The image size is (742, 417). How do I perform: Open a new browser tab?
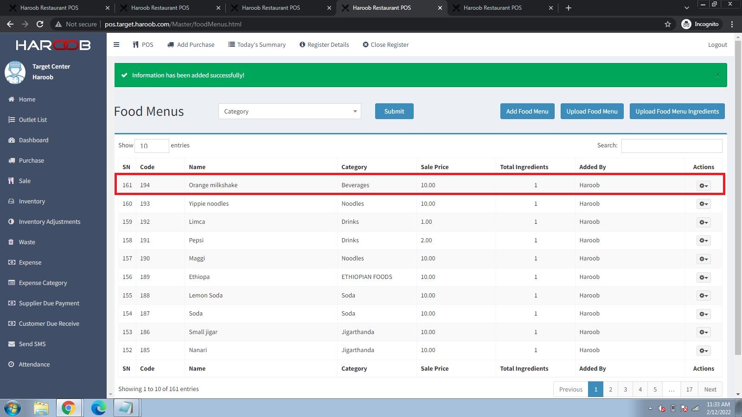[x=569, y=8]
